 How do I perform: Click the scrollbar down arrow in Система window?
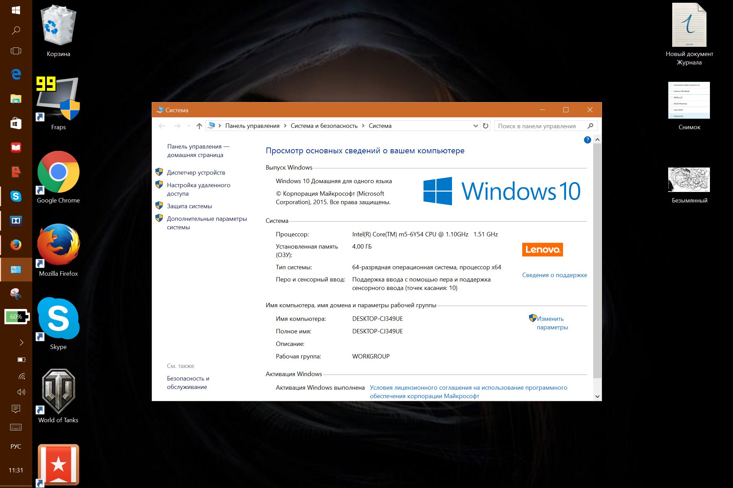(597, 396)
